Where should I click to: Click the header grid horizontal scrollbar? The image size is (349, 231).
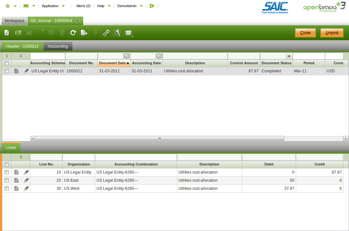point(160,139)
